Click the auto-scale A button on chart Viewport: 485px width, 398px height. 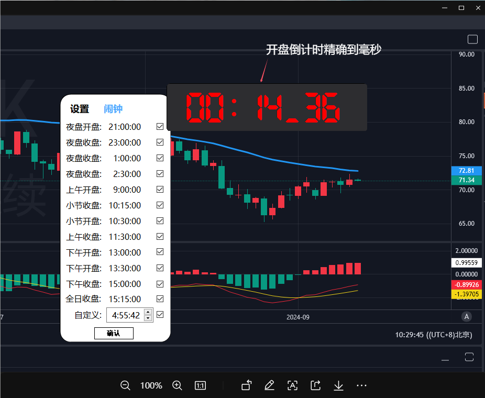point(467,317)
